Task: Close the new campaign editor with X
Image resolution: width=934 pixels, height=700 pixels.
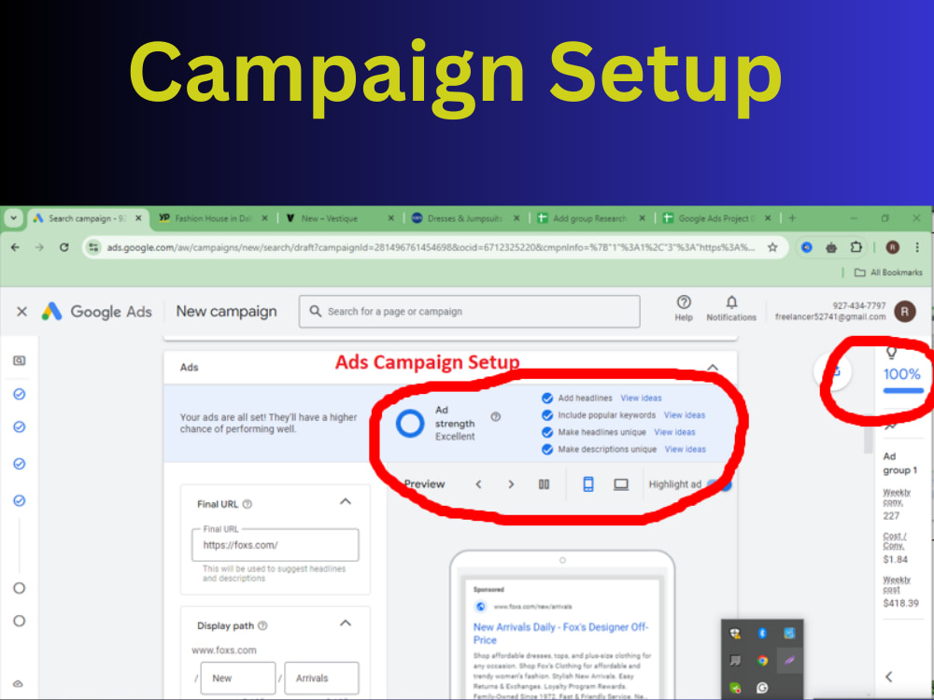Action: click(22, 312)
